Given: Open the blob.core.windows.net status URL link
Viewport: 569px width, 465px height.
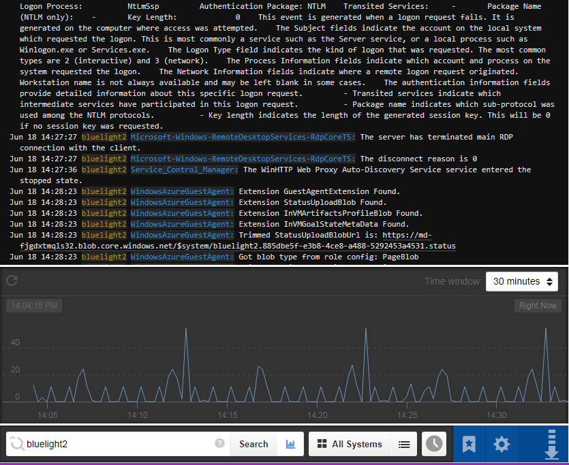Looking at the screenshot, I should (238, 246).
